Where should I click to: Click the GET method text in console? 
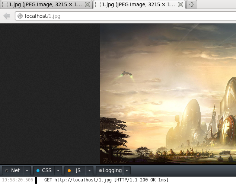pyautogui.click(x=48, y=180)
